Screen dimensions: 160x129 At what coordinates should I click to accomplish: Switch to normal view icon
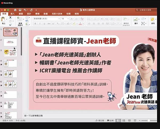point(118,120)
